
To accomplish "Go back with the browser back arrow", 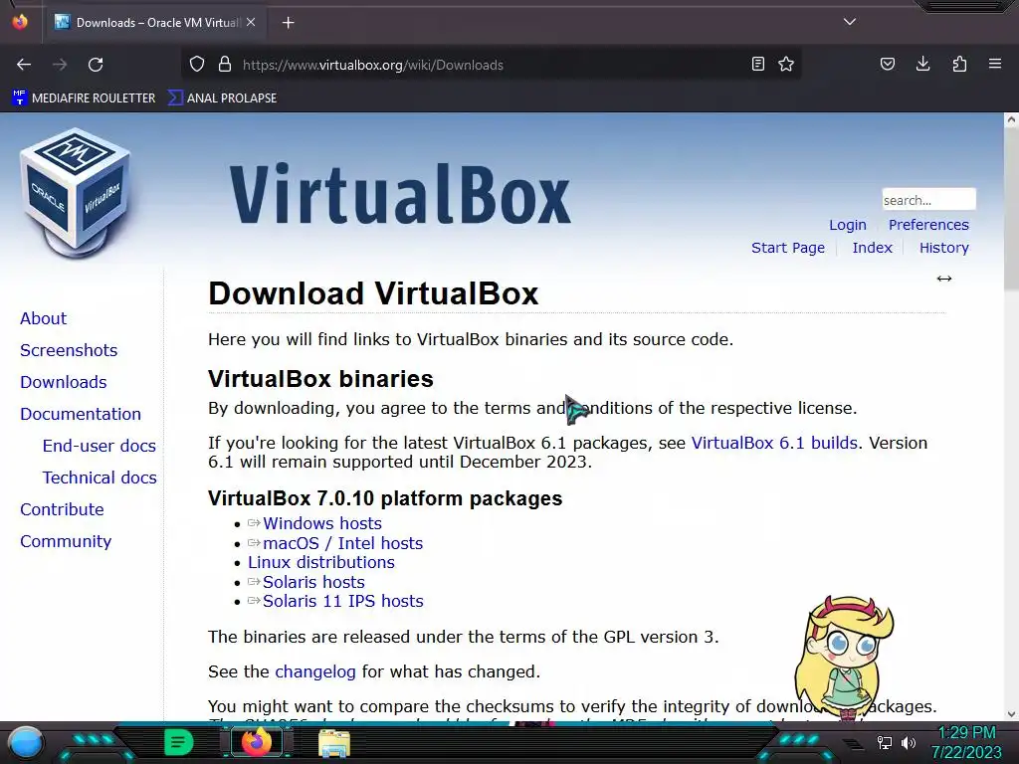I will (24, 65).
